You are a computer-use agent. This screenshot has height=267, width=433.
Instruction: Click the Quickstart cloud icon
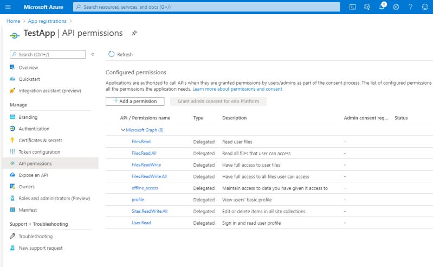tap(12, 79)
